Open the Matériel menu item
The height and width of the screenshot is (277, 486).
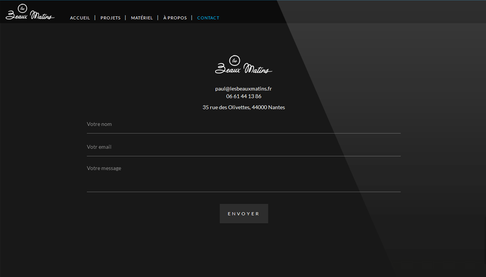(142, 18)
